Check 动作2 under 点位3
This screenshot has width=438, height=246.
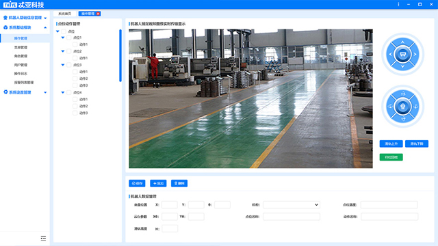(x=75, y=79)
